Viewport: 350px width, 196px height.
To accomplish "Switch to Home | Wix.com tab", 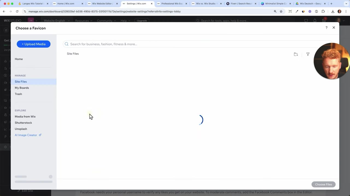I will click(x=68, y=4).
